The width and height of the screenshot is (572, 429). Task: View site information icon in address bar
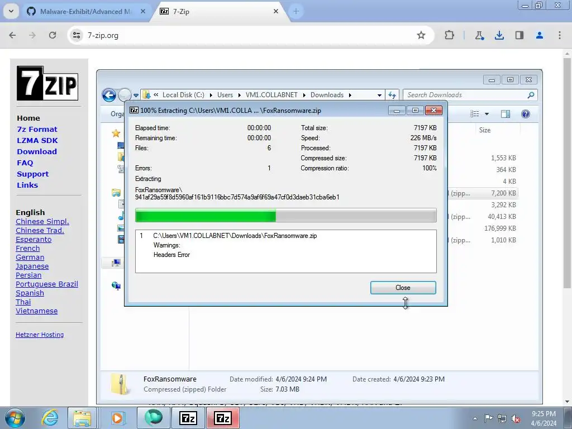coord(77,35)
